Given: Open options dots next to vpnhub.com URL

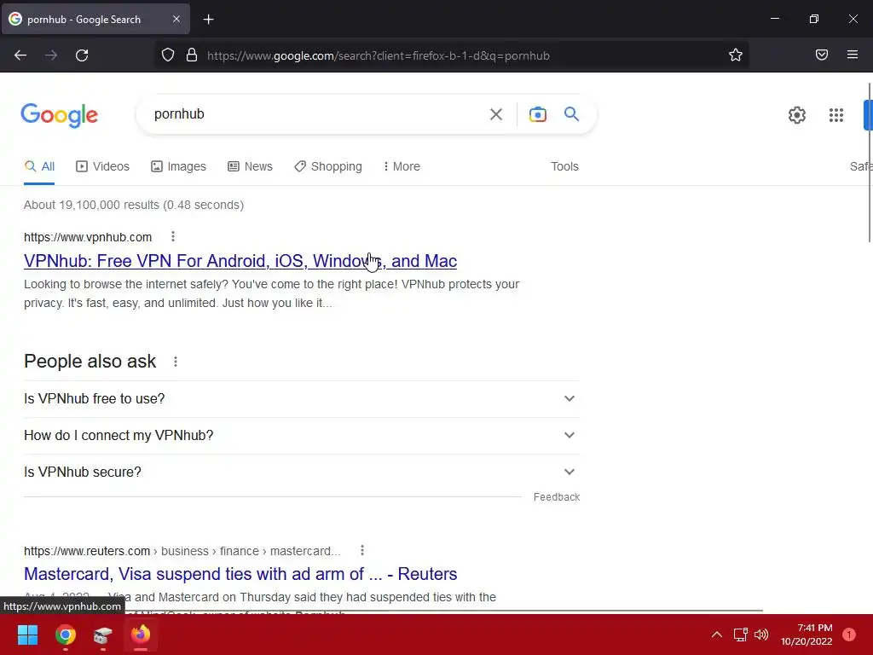Looking at the screenshot, I should click(172, 237).
